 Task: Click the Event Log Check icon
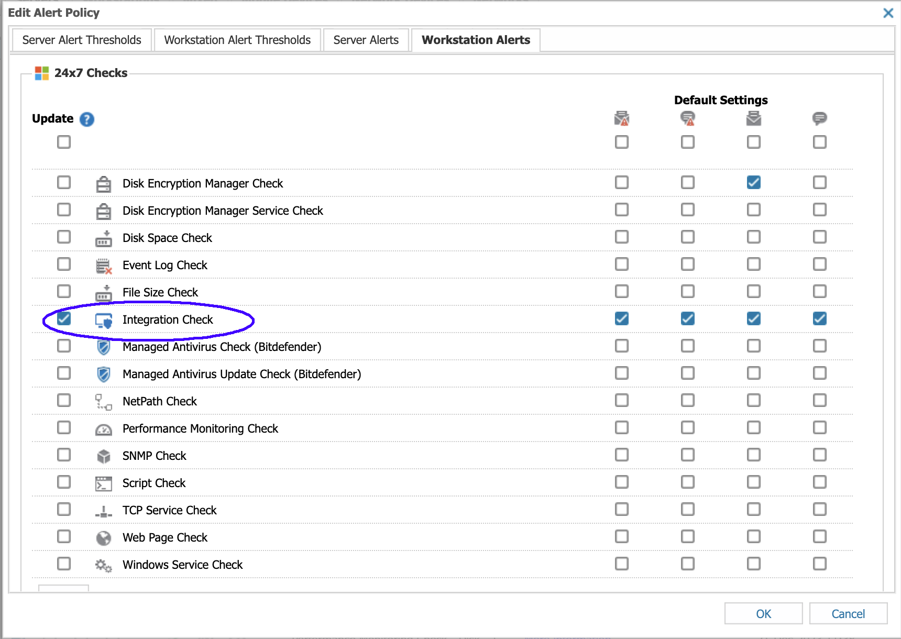(x=103, y=265)
